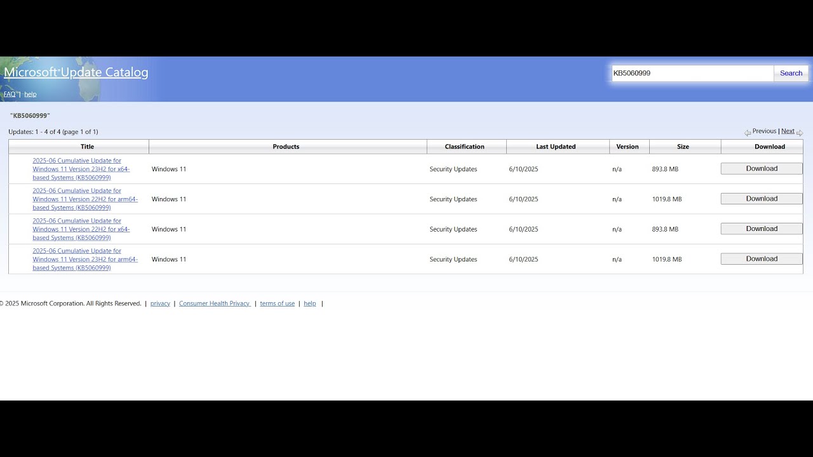
Task: Click the Search button
Action: [x=791, y=73]
